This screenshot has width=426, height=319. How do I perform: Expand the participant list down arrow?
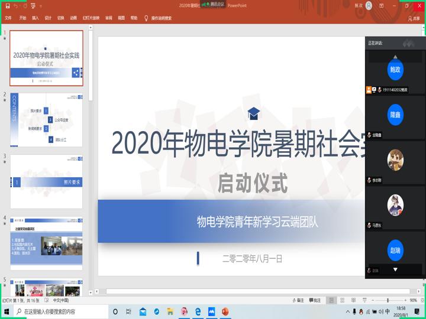click(x=395, y=270)
